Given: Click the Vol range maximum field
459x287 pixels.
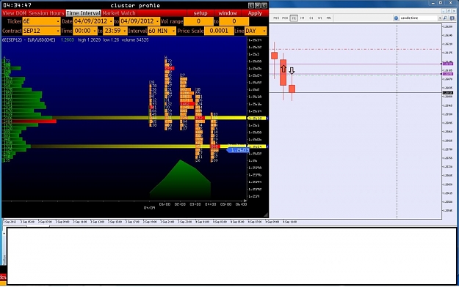Looking at the screenshot, I should 234,21.
